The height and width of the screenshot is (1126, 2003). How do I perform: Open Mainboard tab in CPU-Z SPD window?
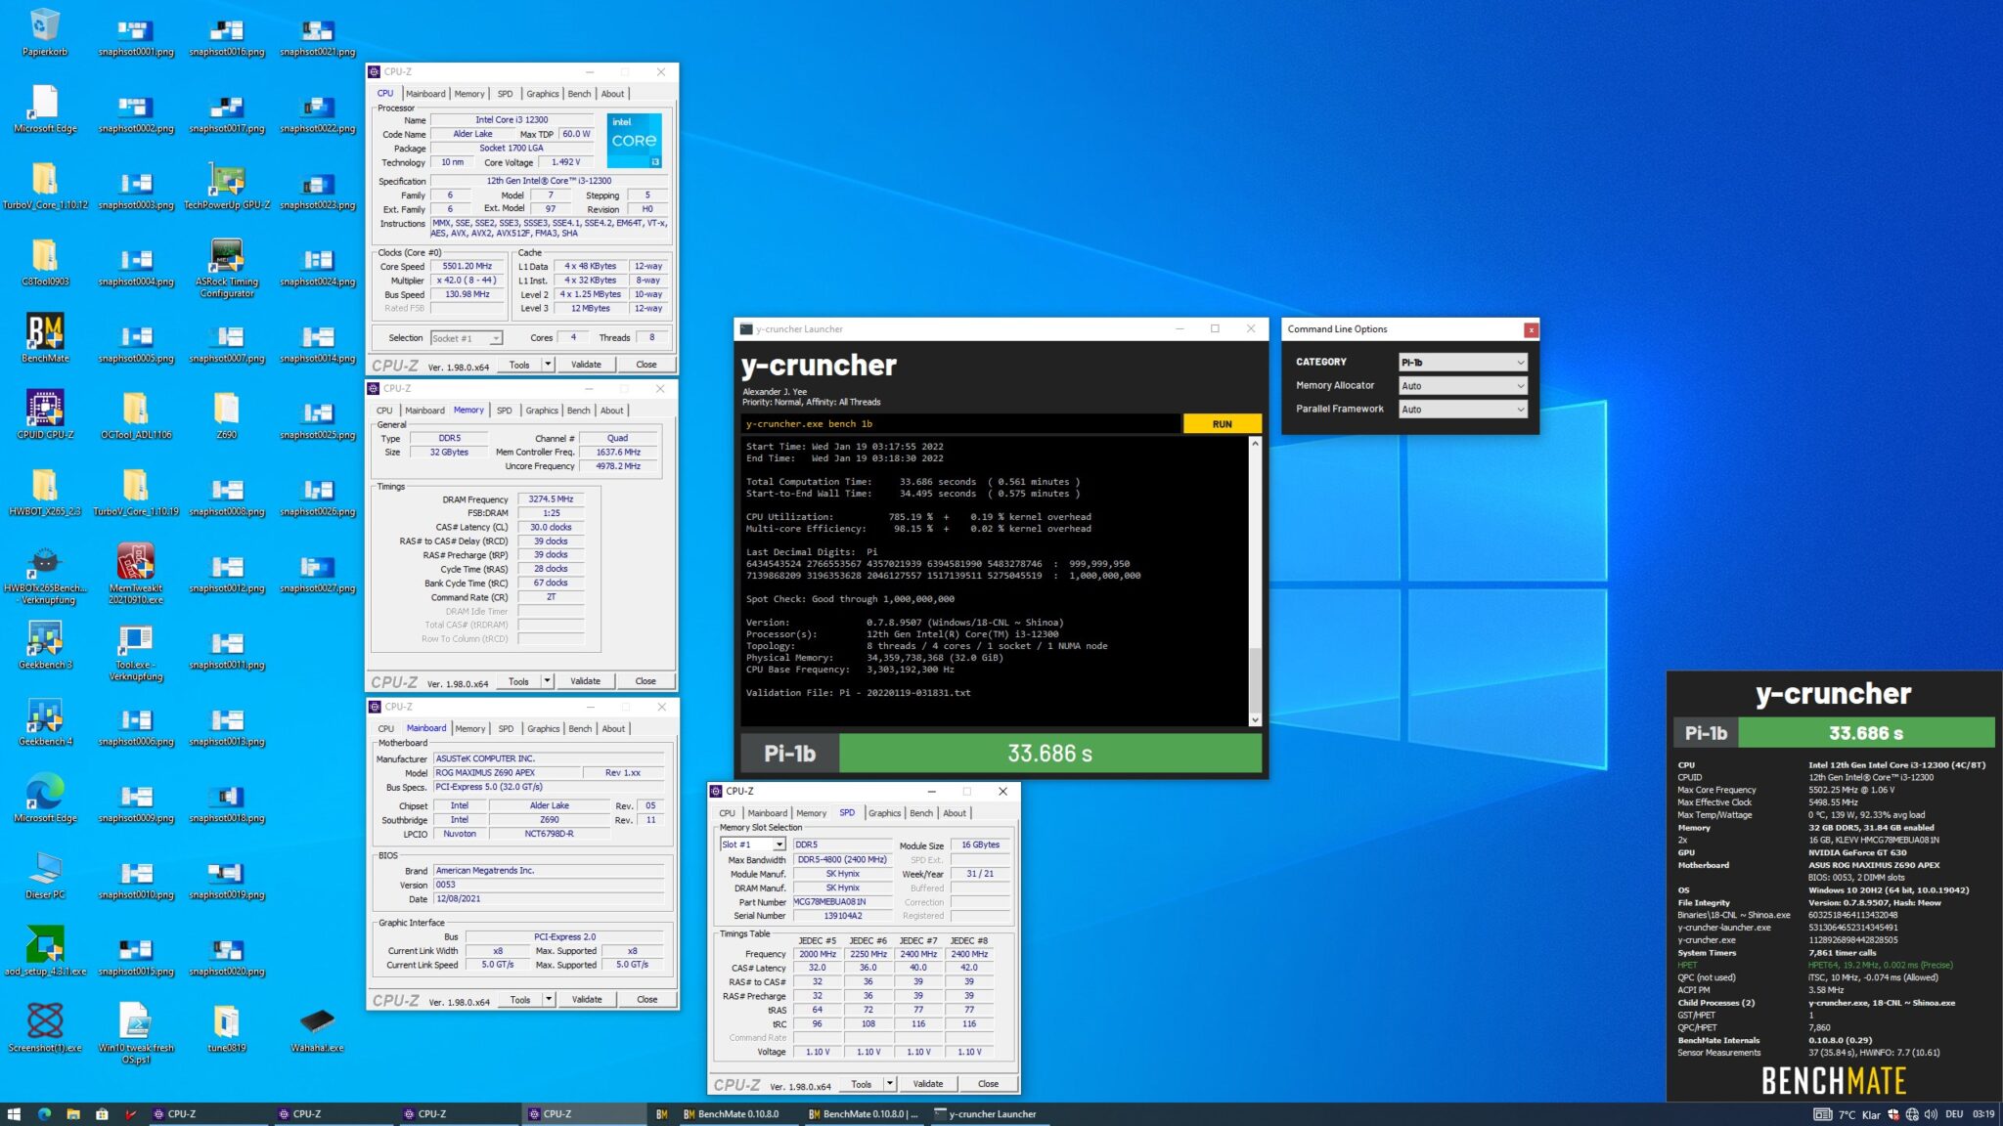[767, 813]
